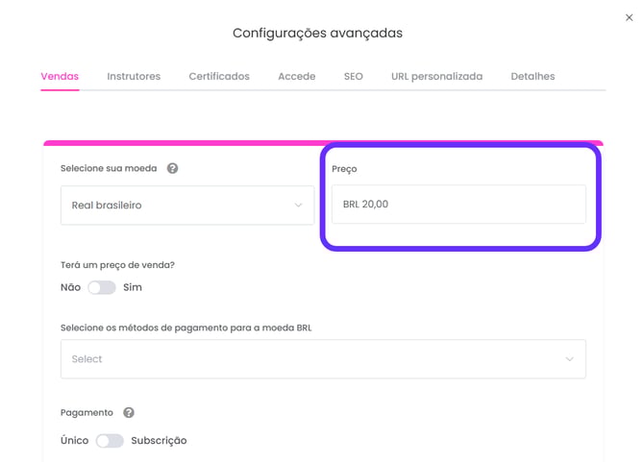Expand the payment methods Select dropdown
Screen dimensions: 644x462
[x=323, y=359]
